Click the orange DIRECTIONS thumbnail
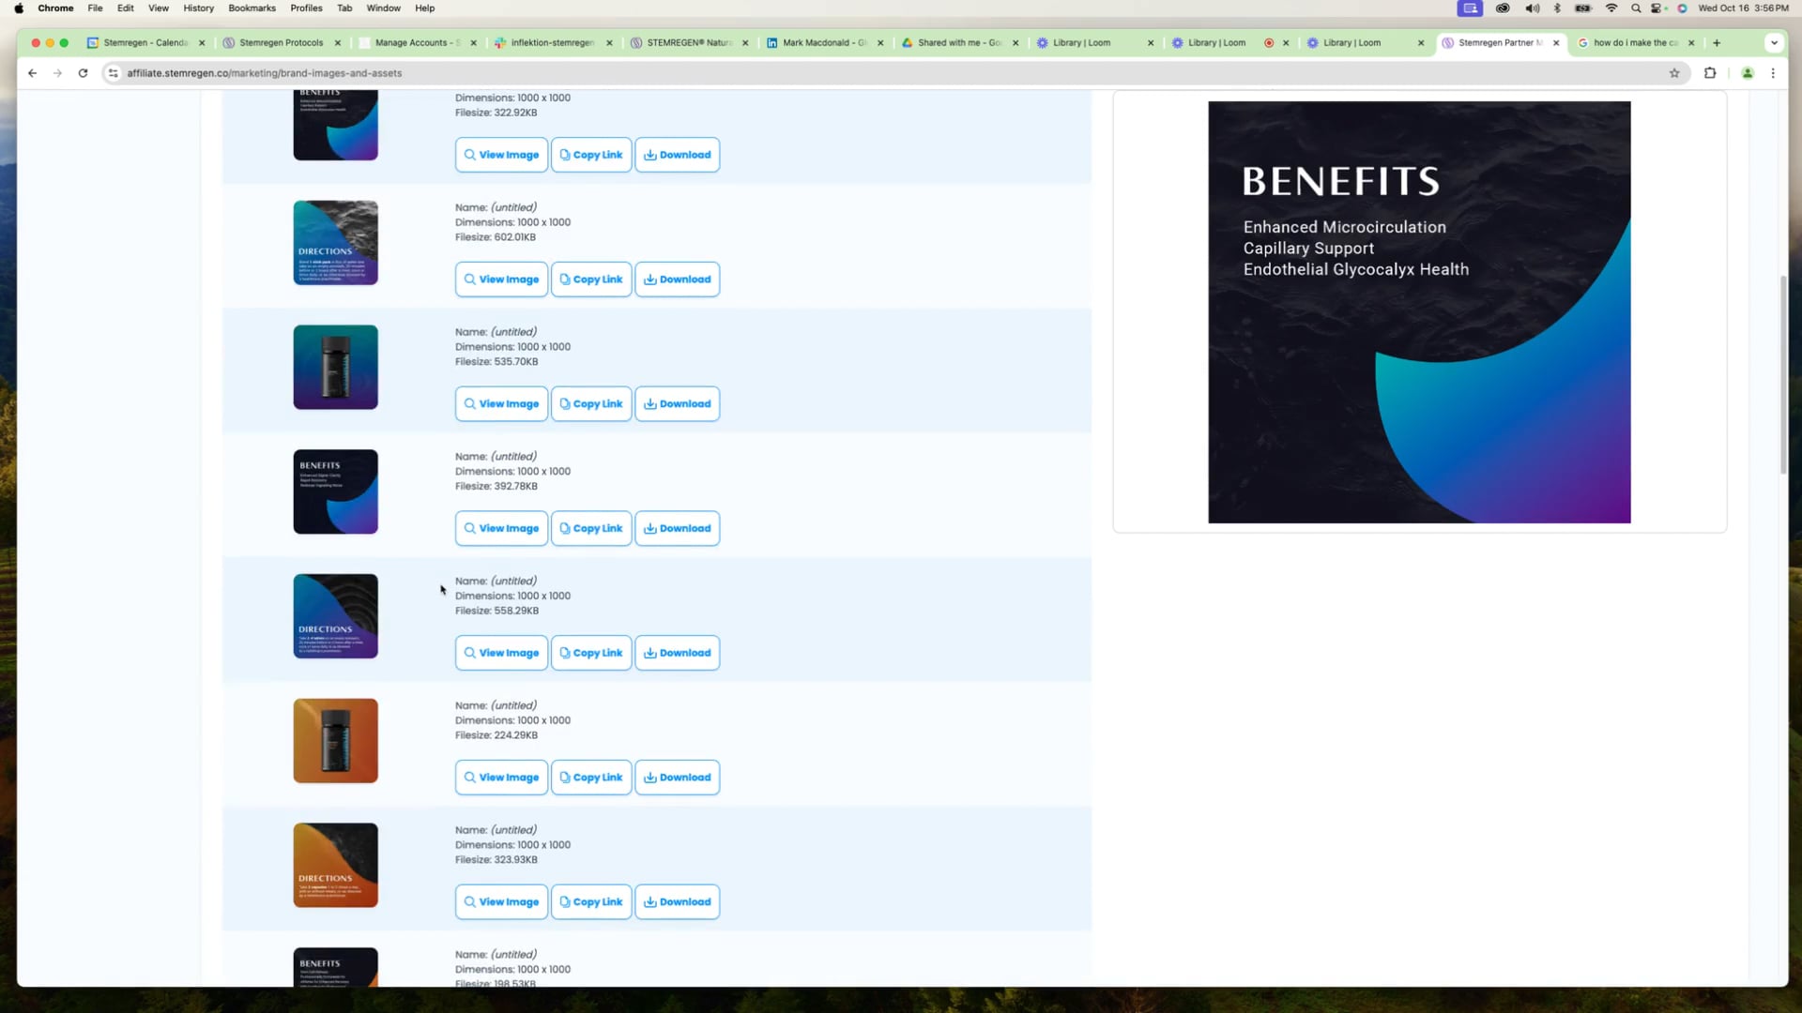1802x1013 pixels. click(335, 865)
